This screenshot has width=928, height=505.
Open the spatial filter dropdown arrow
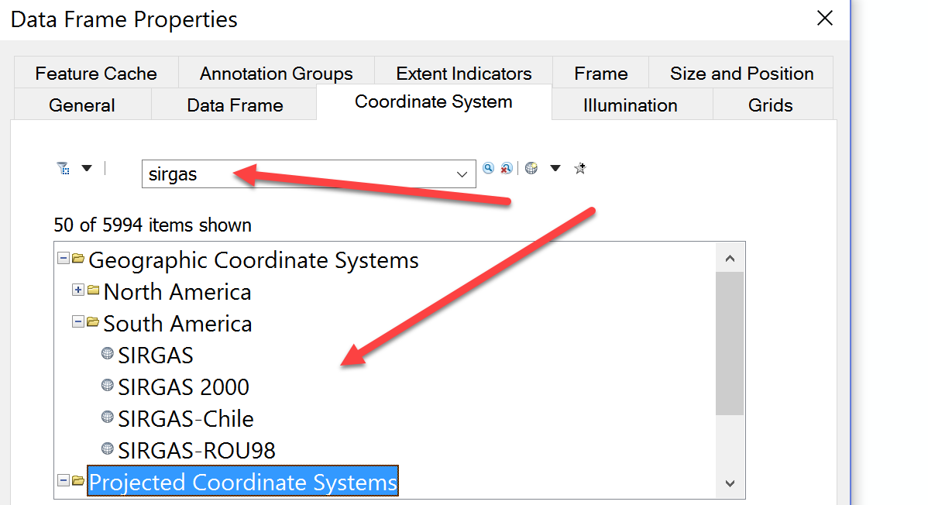(87, 168)
